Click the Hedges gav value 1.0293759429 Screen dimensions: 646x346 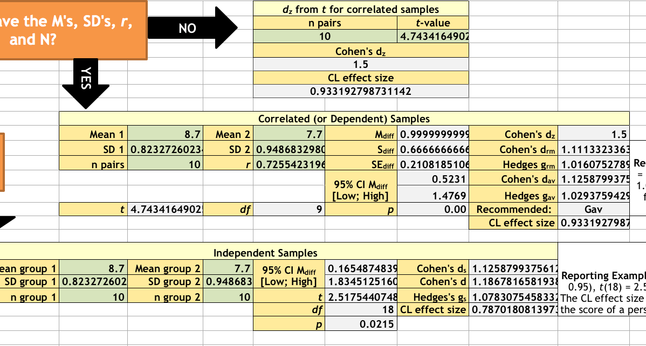(594, 195)
